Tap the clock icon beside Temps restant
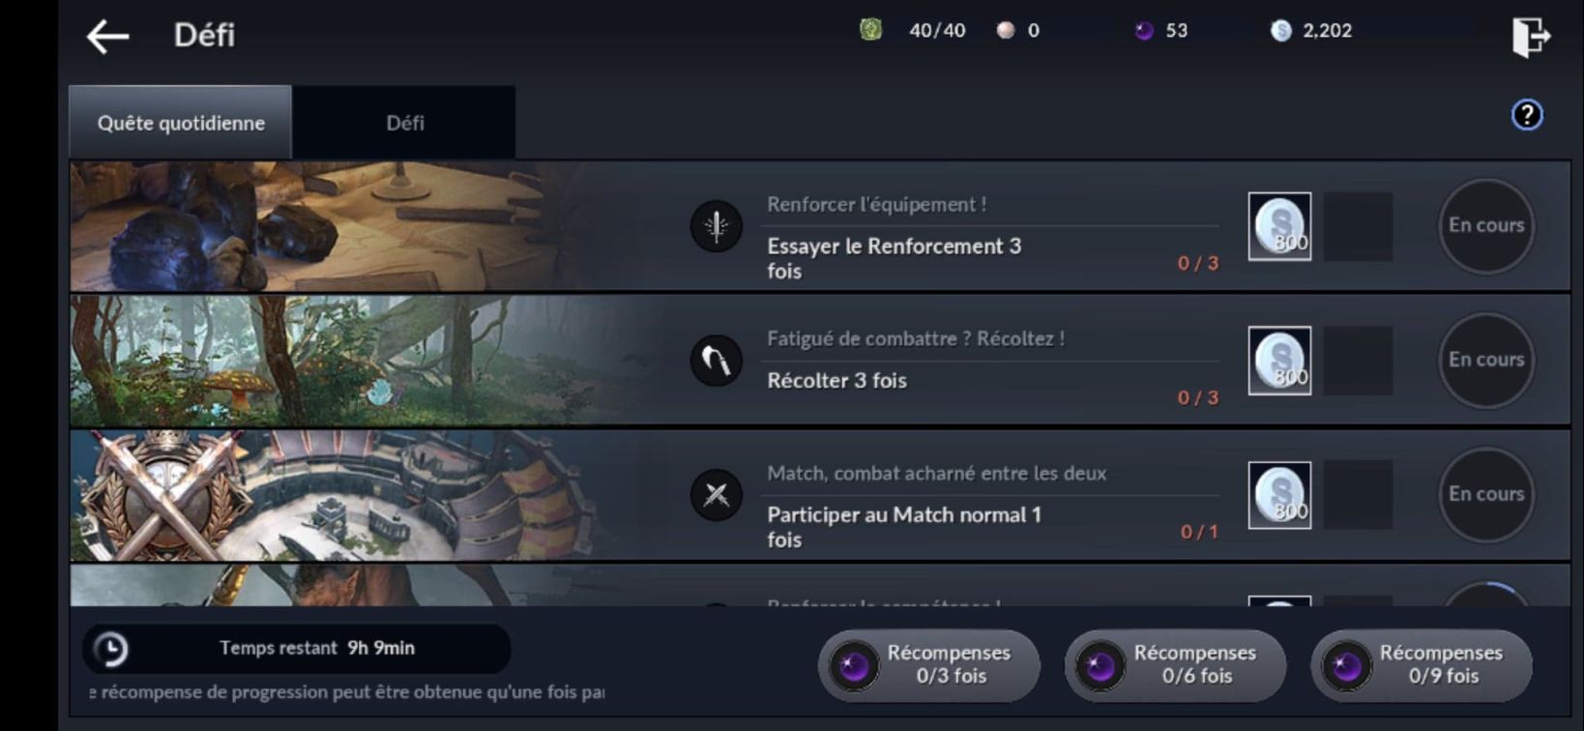 pyautogui.click(x=110, y=649)
